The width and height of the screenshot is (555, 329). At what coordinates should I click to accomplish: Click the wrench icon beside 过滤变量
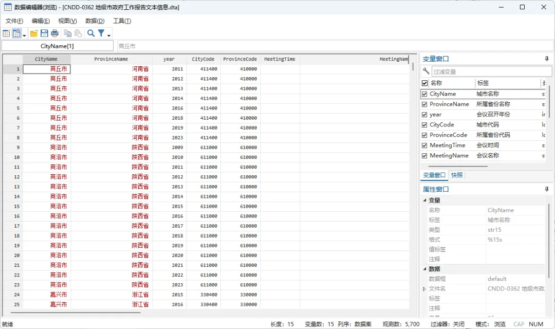coord(426,71)
